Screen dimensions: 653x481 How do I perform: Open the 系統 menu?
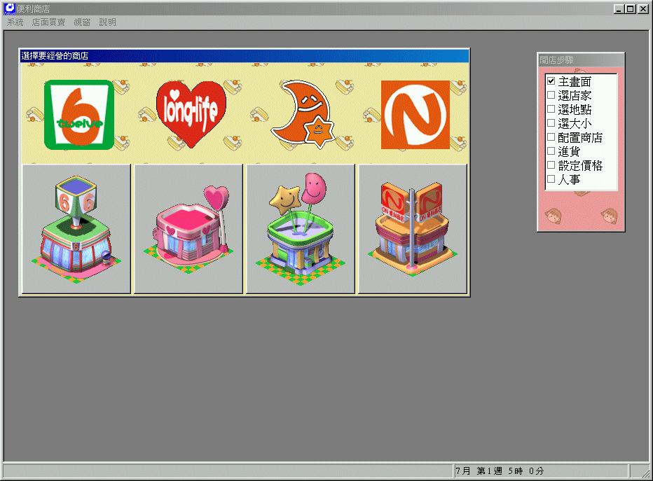(x=15, y=22)
